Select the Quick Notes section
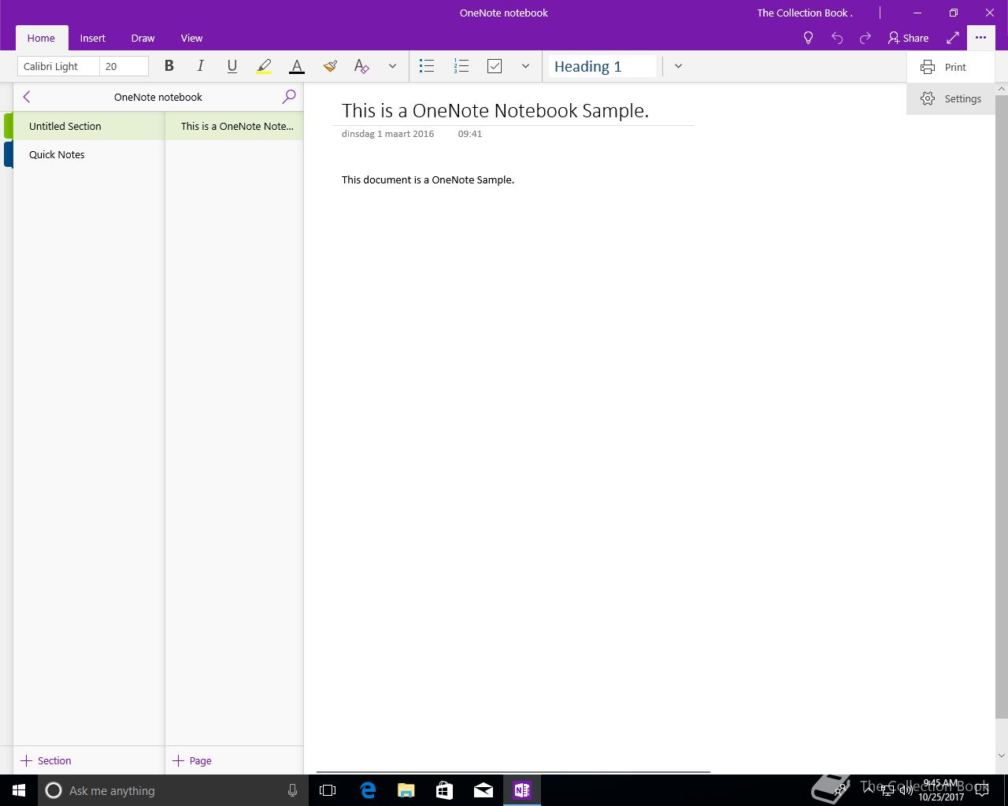 tap(88, 154)
